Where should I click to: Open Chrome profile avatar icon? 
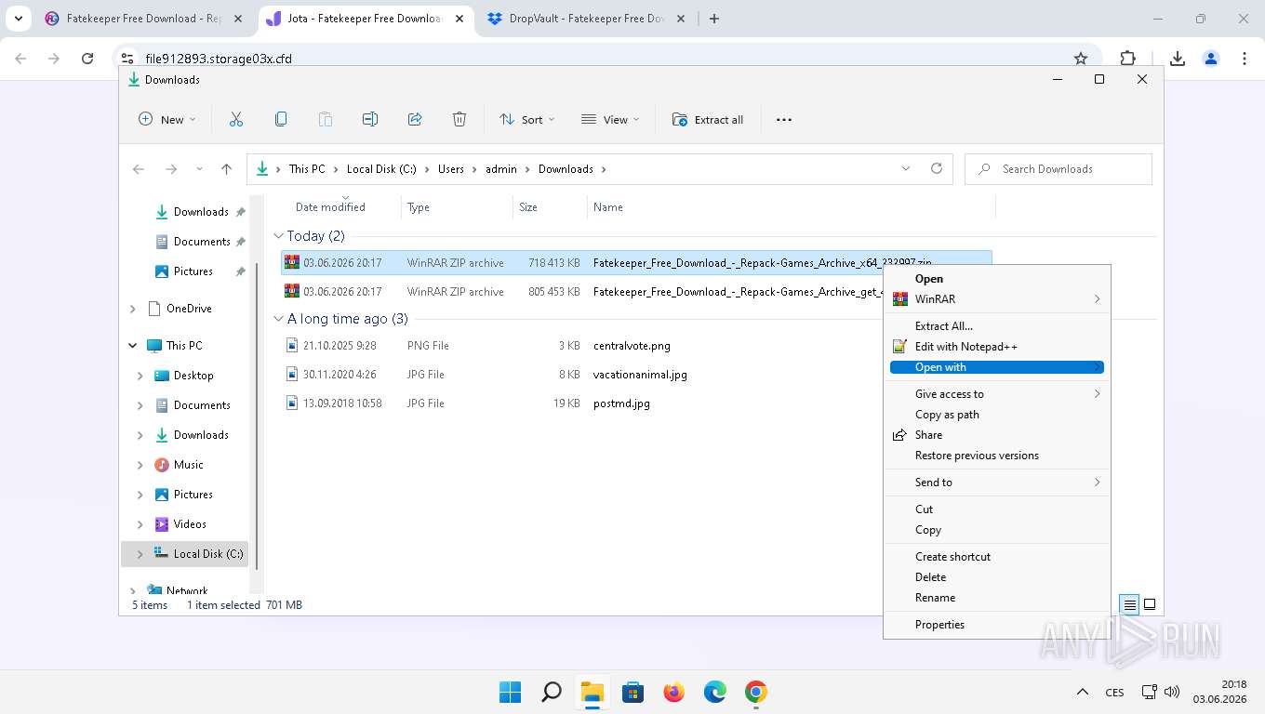click(1211, 59)
